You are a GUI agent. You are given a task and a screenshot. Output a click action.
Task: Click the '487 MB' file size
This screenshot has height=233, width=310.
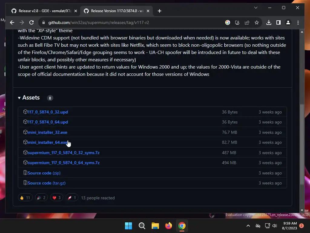[x=229, y=153]
